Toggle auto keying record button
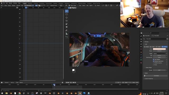169x95 pixels. (x=62, y=83)
